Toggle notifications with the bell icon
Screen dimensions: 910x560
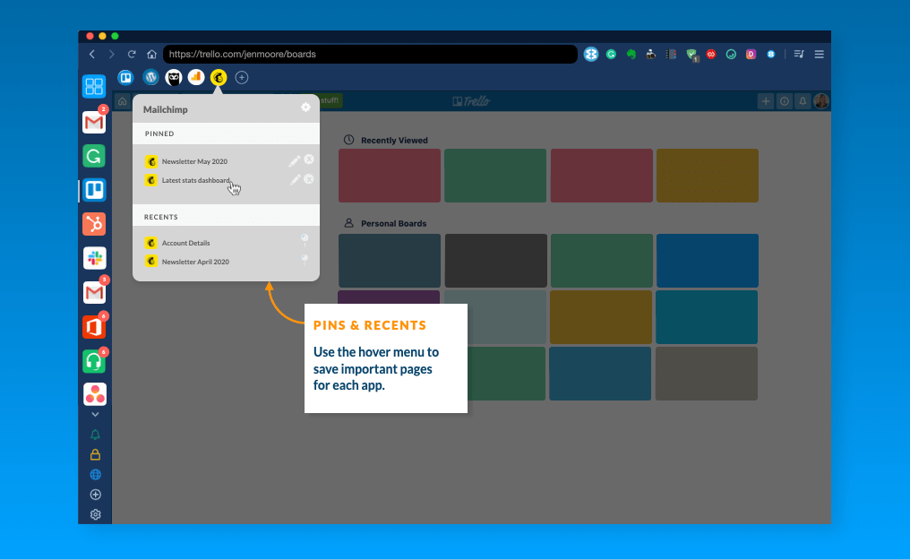tap(94, 434)
